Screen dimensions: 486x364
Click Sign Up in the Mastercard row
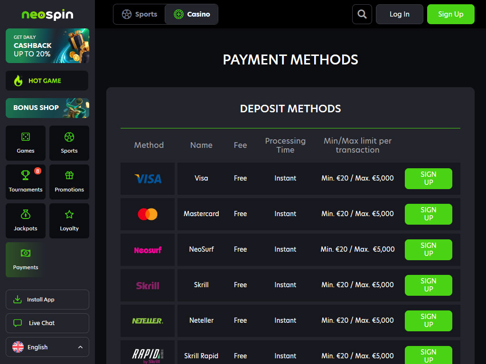pyautogui.click(x=429, y=214)
